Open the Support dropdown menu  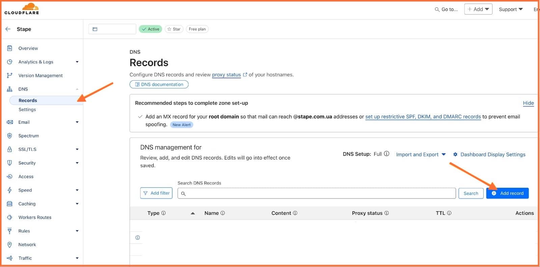tap(510, 9)
